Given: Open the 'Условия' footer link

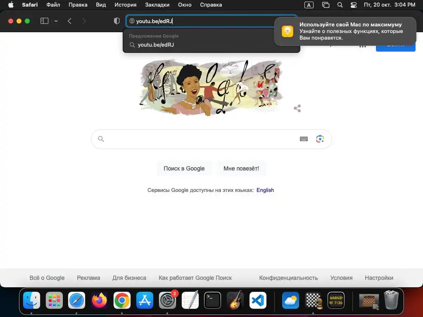Looking at the screenshot, I should (x=341, y=278).
